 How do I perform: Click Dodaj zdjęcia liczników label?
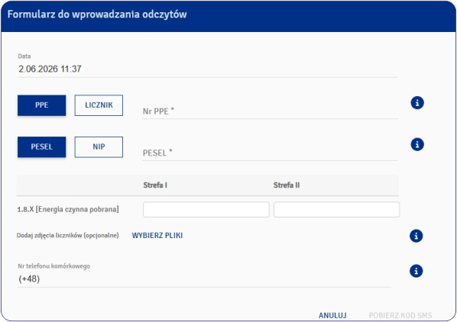[x=67, y=235]
